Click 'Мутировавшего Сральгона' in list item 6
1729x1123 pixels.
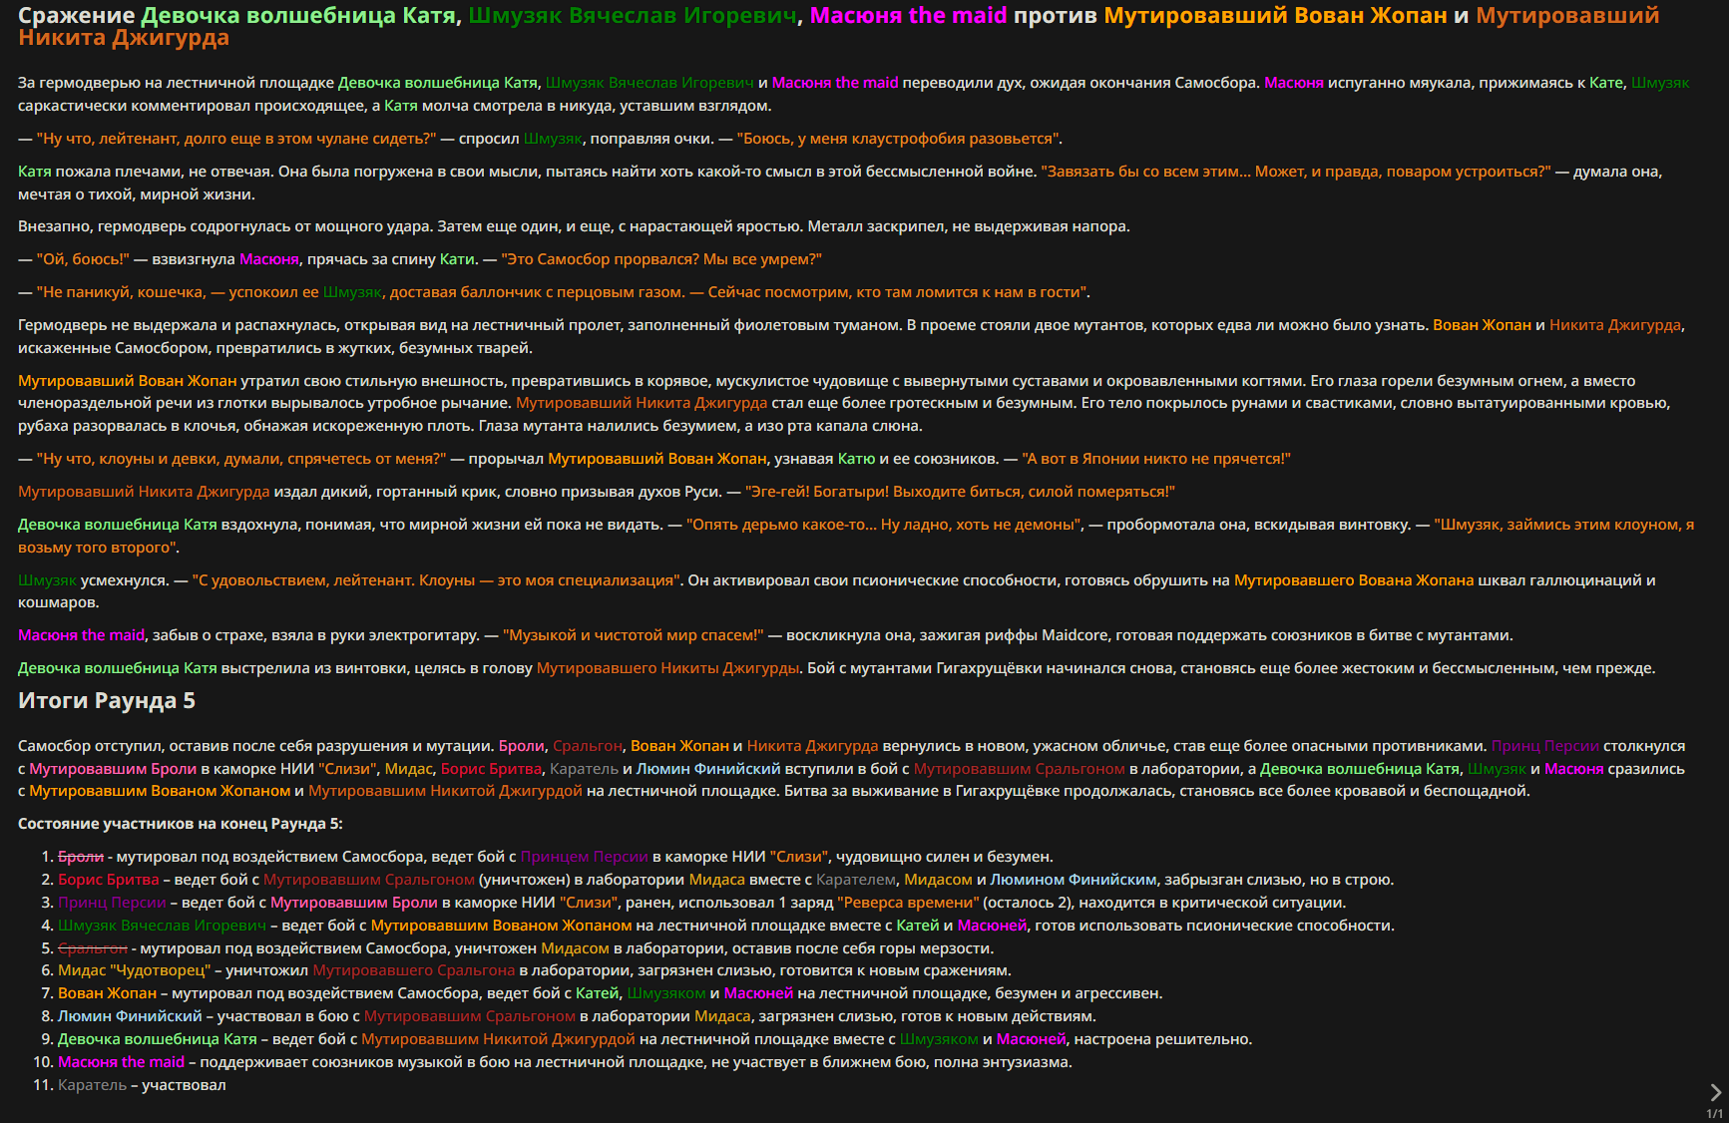point(414,970)
